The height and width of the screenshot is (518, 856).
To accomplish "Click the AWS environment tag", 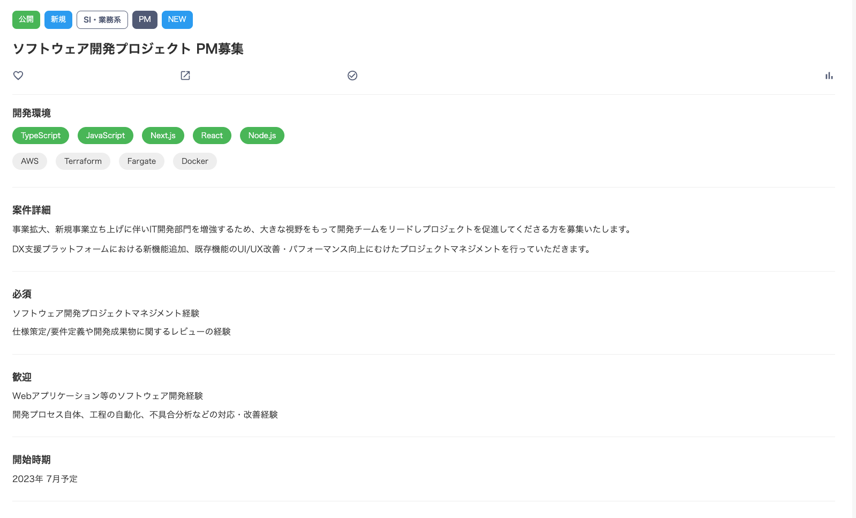I will click(29, 161).
